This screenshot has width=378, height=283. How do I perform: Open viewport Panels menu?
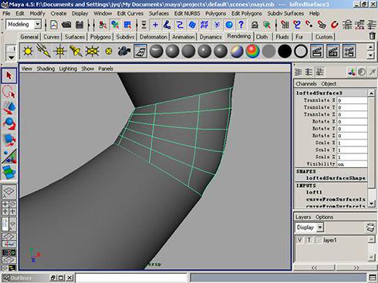coord(106,69)
